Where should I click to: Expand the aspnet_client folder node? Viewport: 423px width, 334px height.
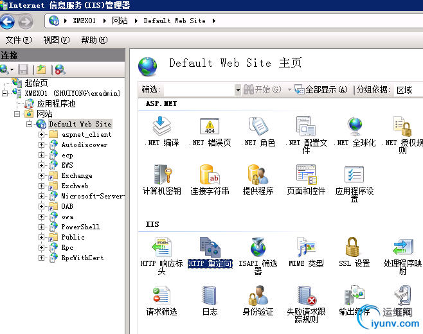point(41,134)
